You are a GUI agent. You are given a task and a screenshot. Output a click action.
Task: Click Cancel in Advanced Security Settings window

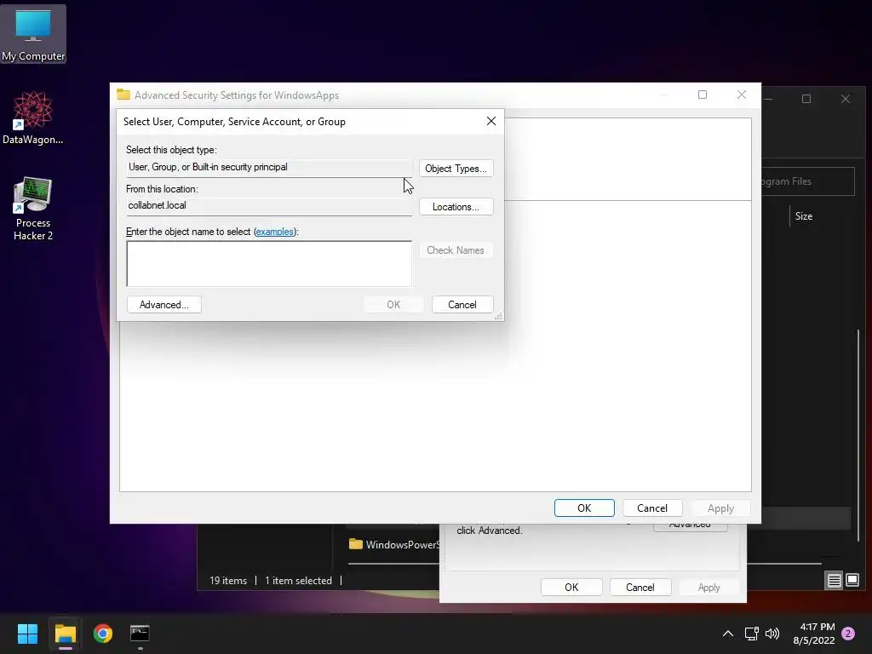coord(652,508)
